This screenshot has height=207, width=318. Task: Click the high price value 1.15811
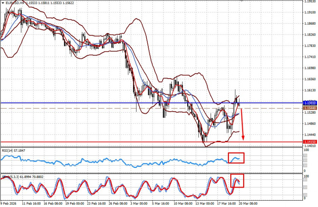[x=43, y=3]
